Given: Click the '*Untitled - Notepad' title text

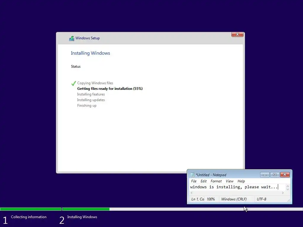Looking at the screenshot, I should click(x=211, y=175).
